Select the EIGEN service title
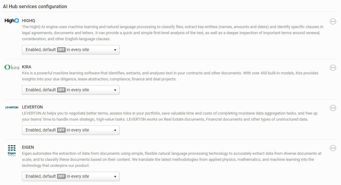The image size is (341, 185). (x=28, y=147)
